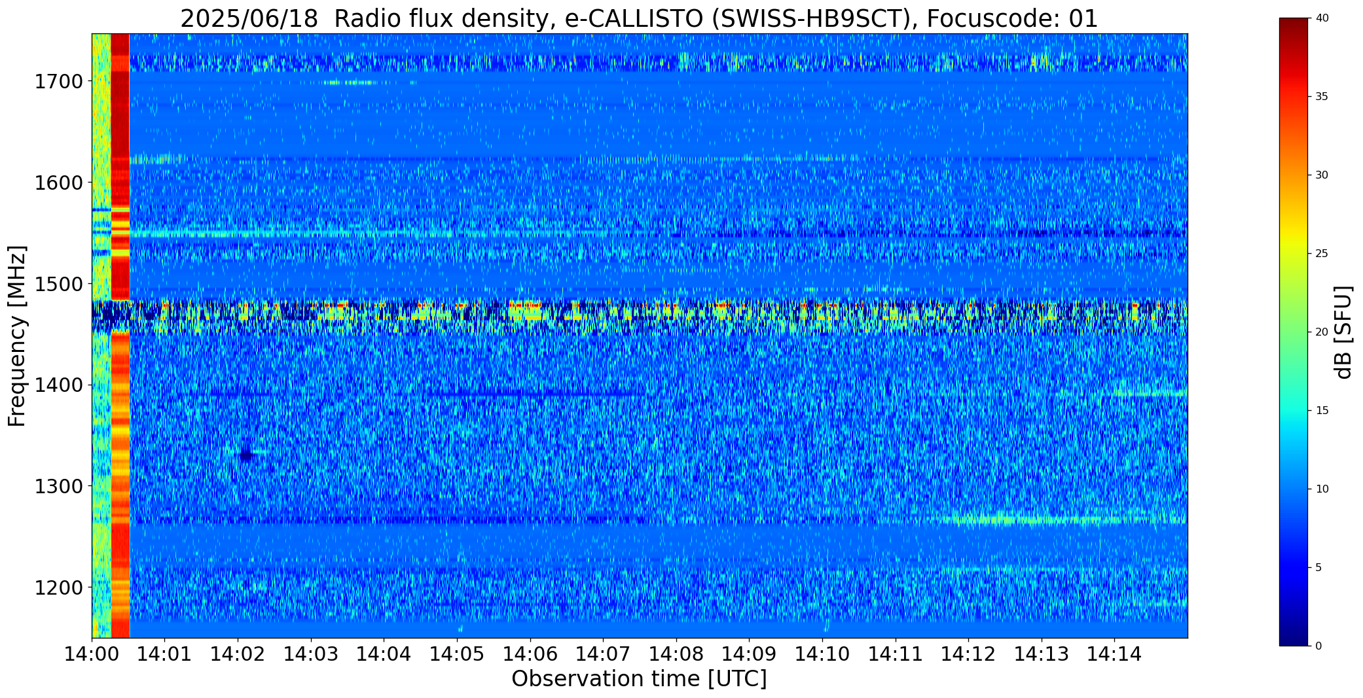Click the 'Frequency [MHz]' y-axis label

click(17, 336)
